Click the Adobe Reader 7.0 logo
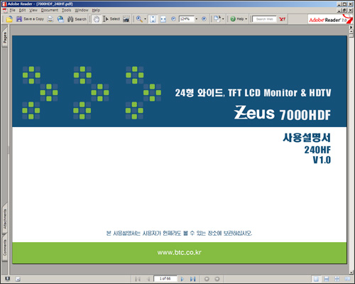This screenshot has width=355, height=284. click(330, 19)
